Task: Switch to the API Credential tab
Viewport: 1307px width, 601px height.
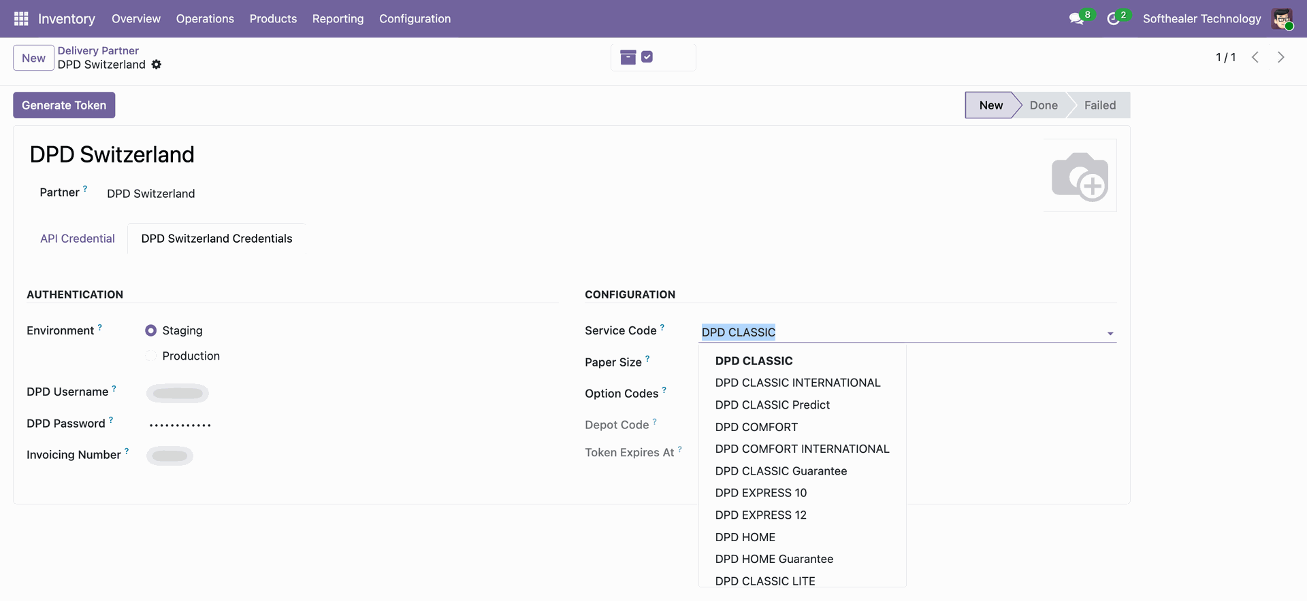Action: pyautogui.click(x=78, y=239)
